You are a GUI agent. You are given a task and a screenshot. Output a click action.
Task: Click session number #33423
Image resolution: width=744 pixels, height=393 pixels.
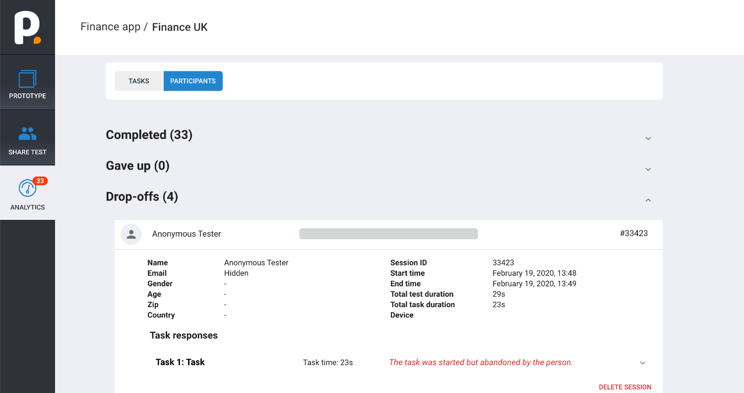coord(634,233)
